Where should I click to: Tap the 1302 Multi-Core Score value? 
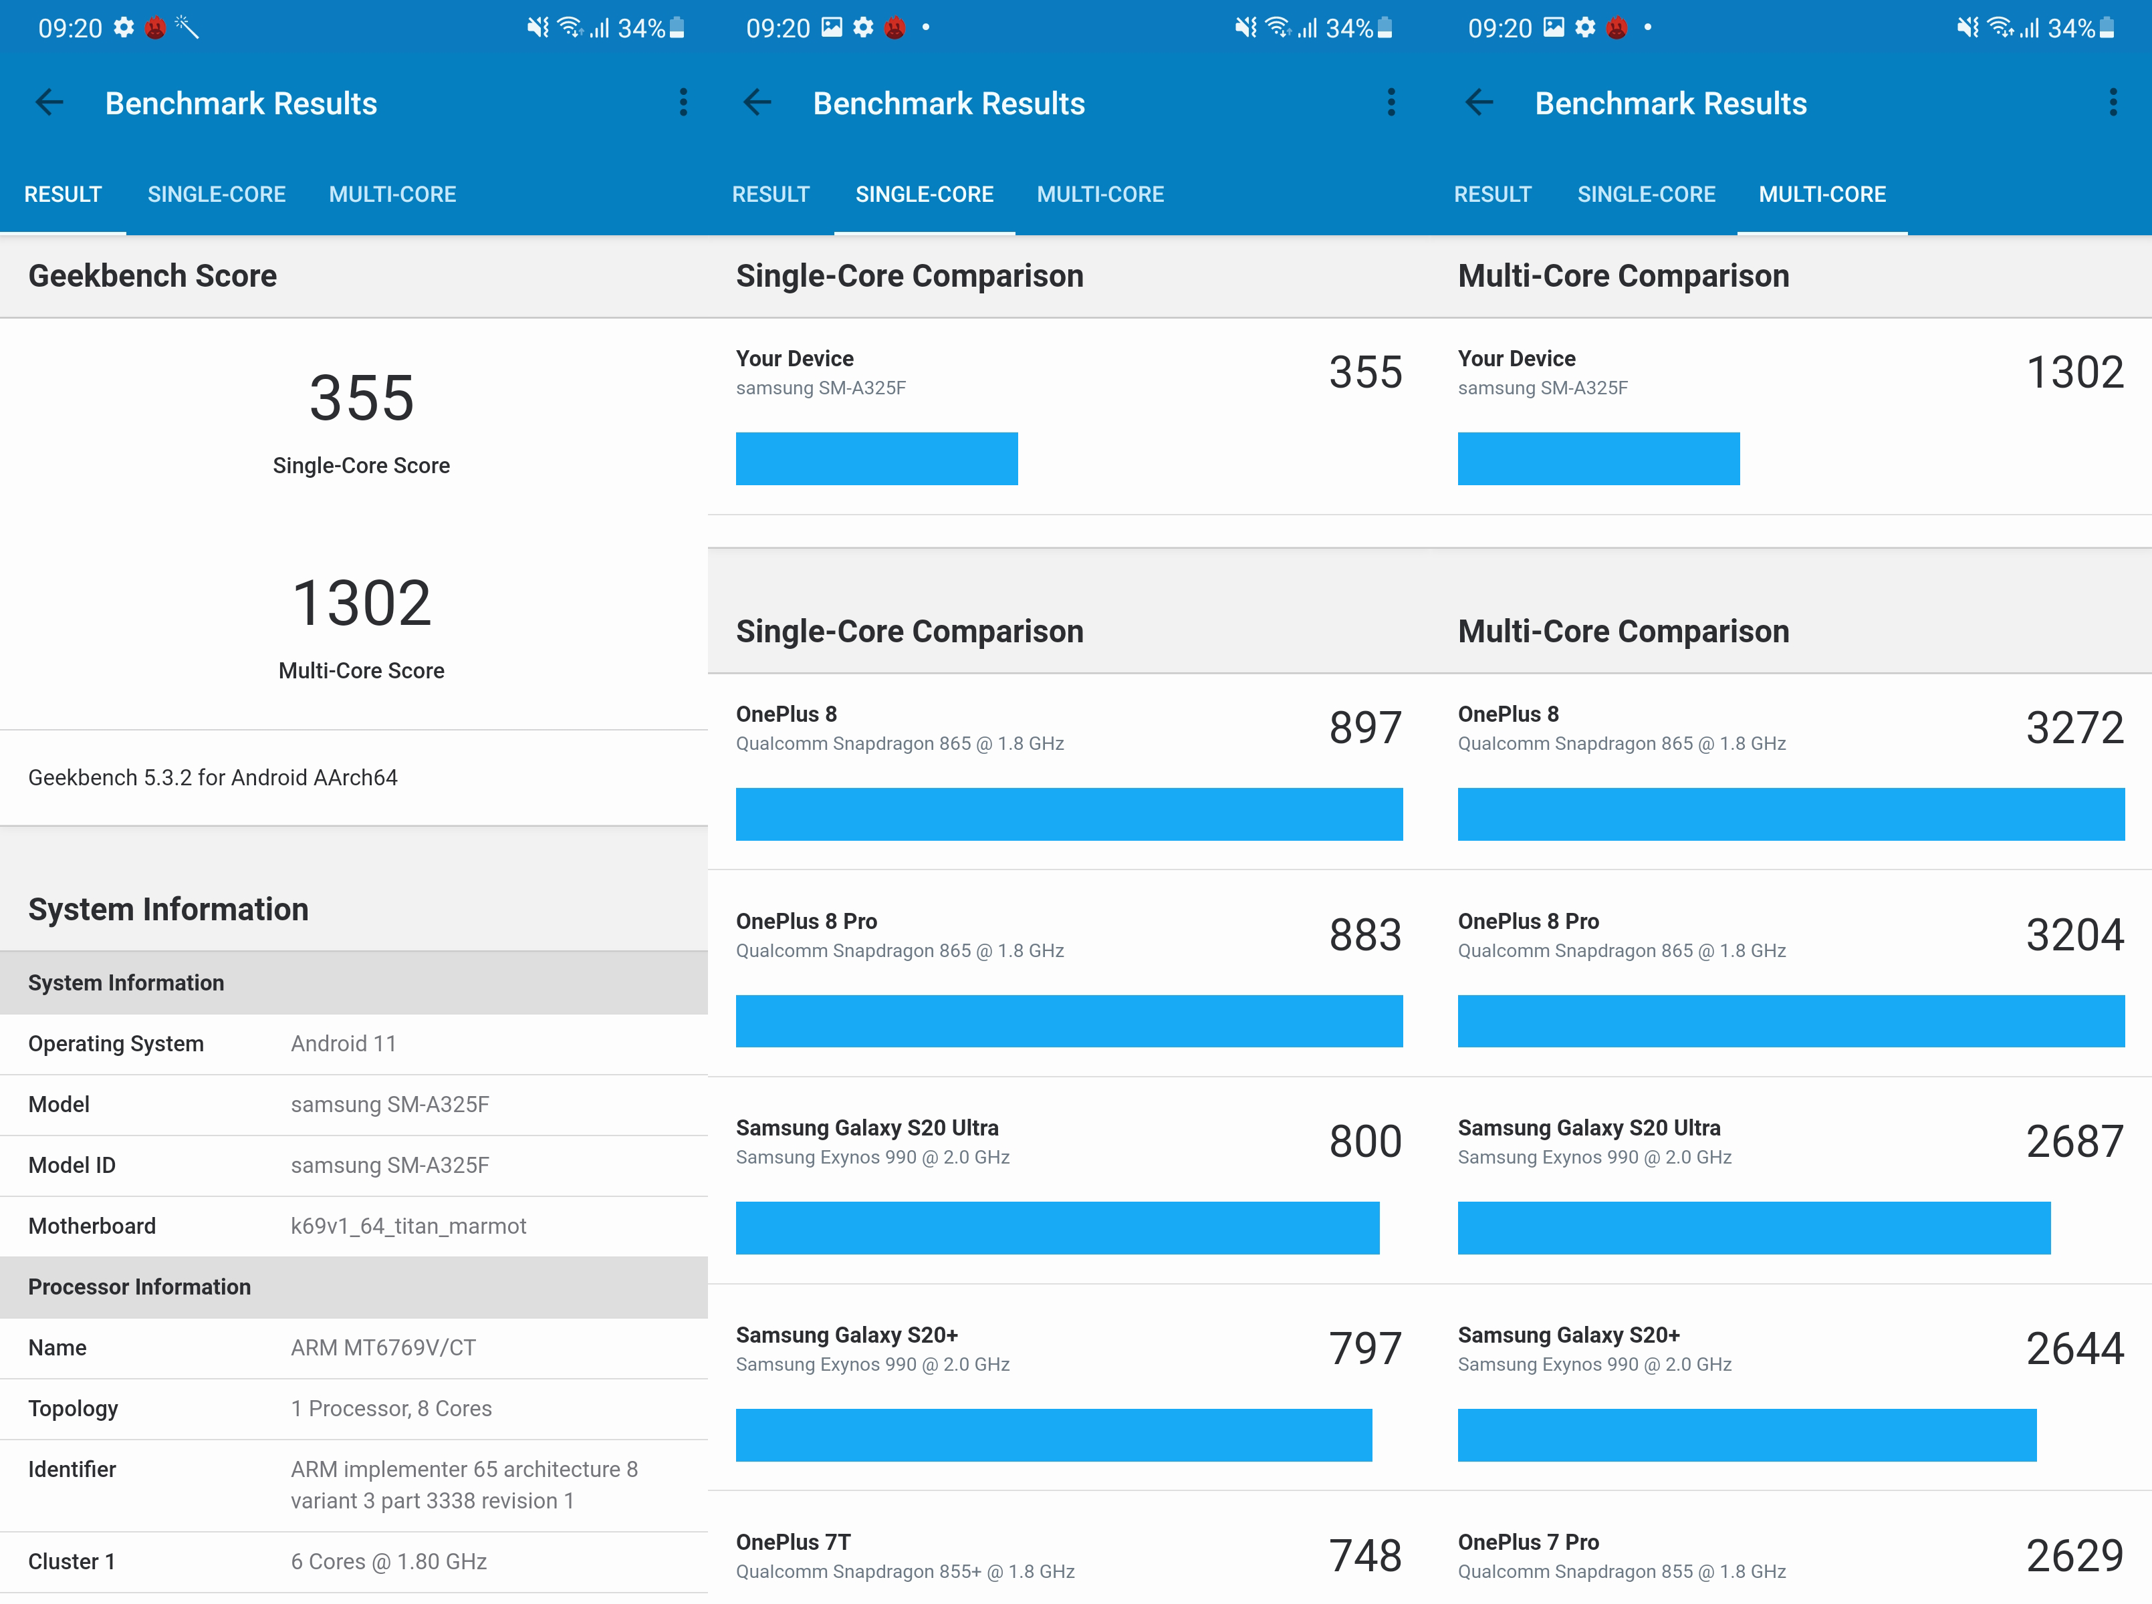pyautogui.click(x=361, y=603)
